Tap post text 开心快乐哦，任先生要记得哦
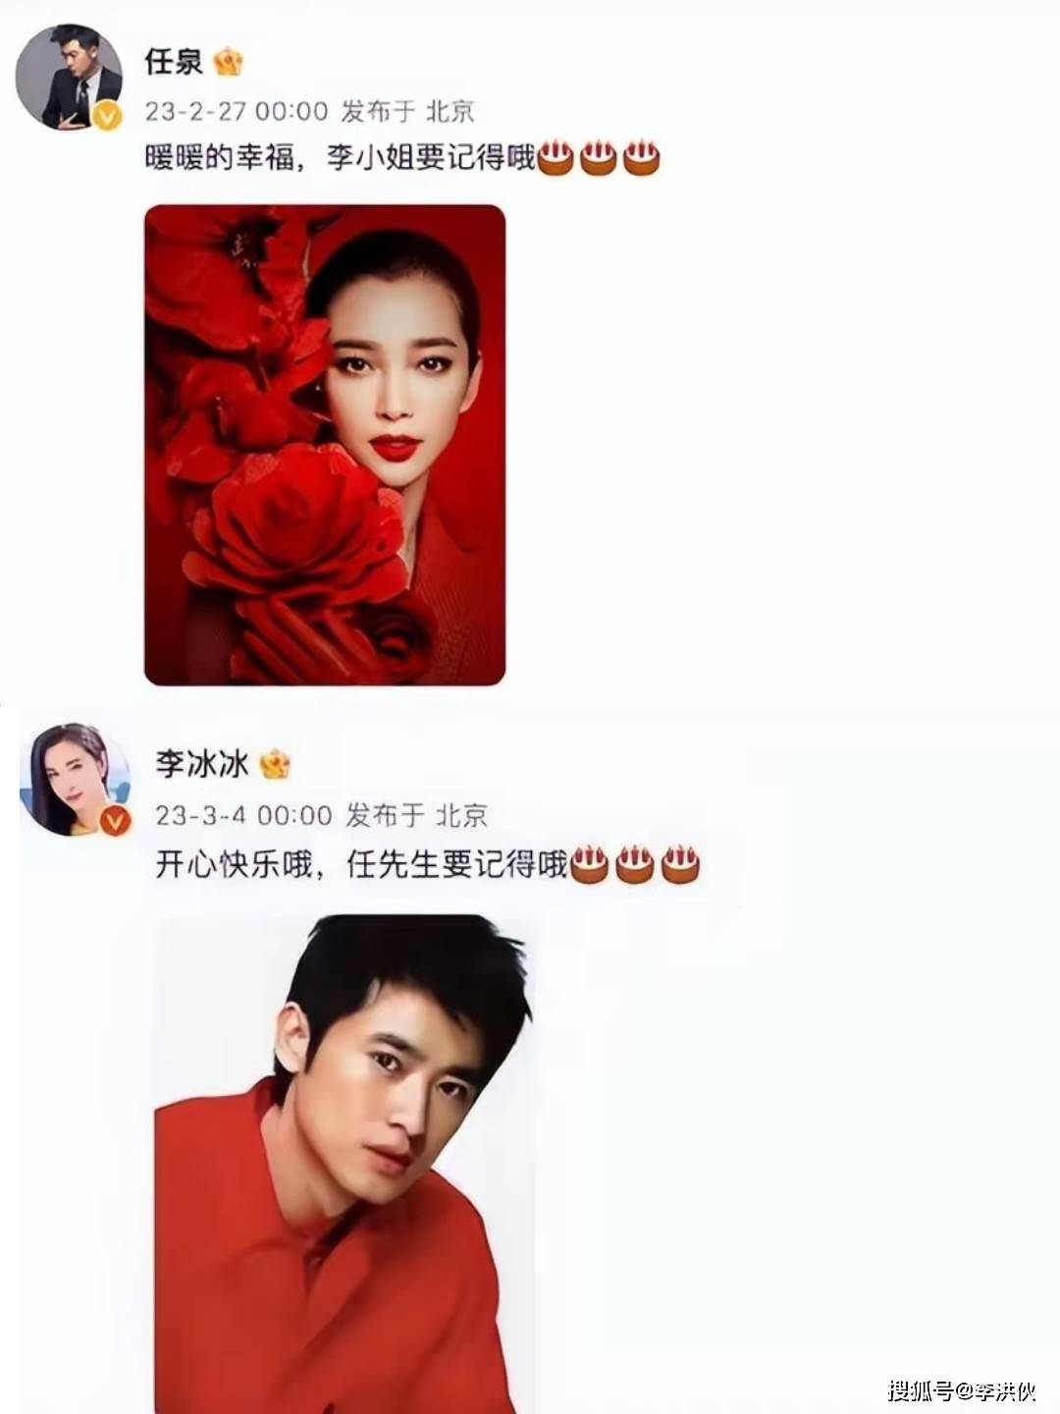 tap(362, 865)
